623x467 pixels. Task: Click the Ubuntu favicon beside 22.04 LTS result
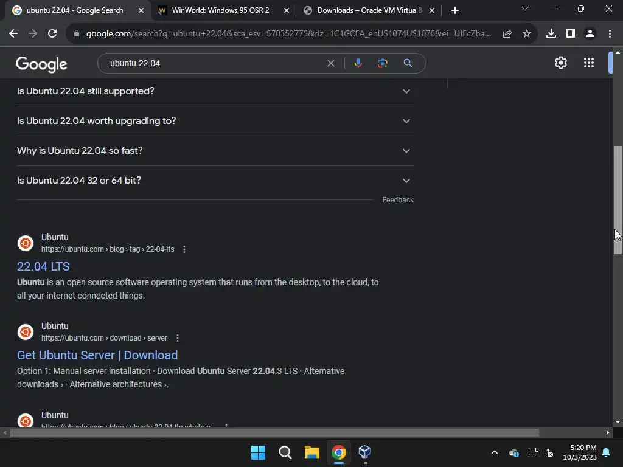26,243
